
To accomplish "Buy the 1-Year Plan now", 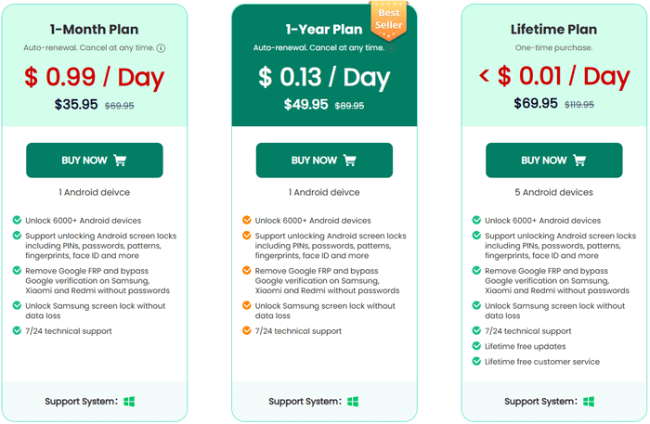I will click(x=324, y=161).
